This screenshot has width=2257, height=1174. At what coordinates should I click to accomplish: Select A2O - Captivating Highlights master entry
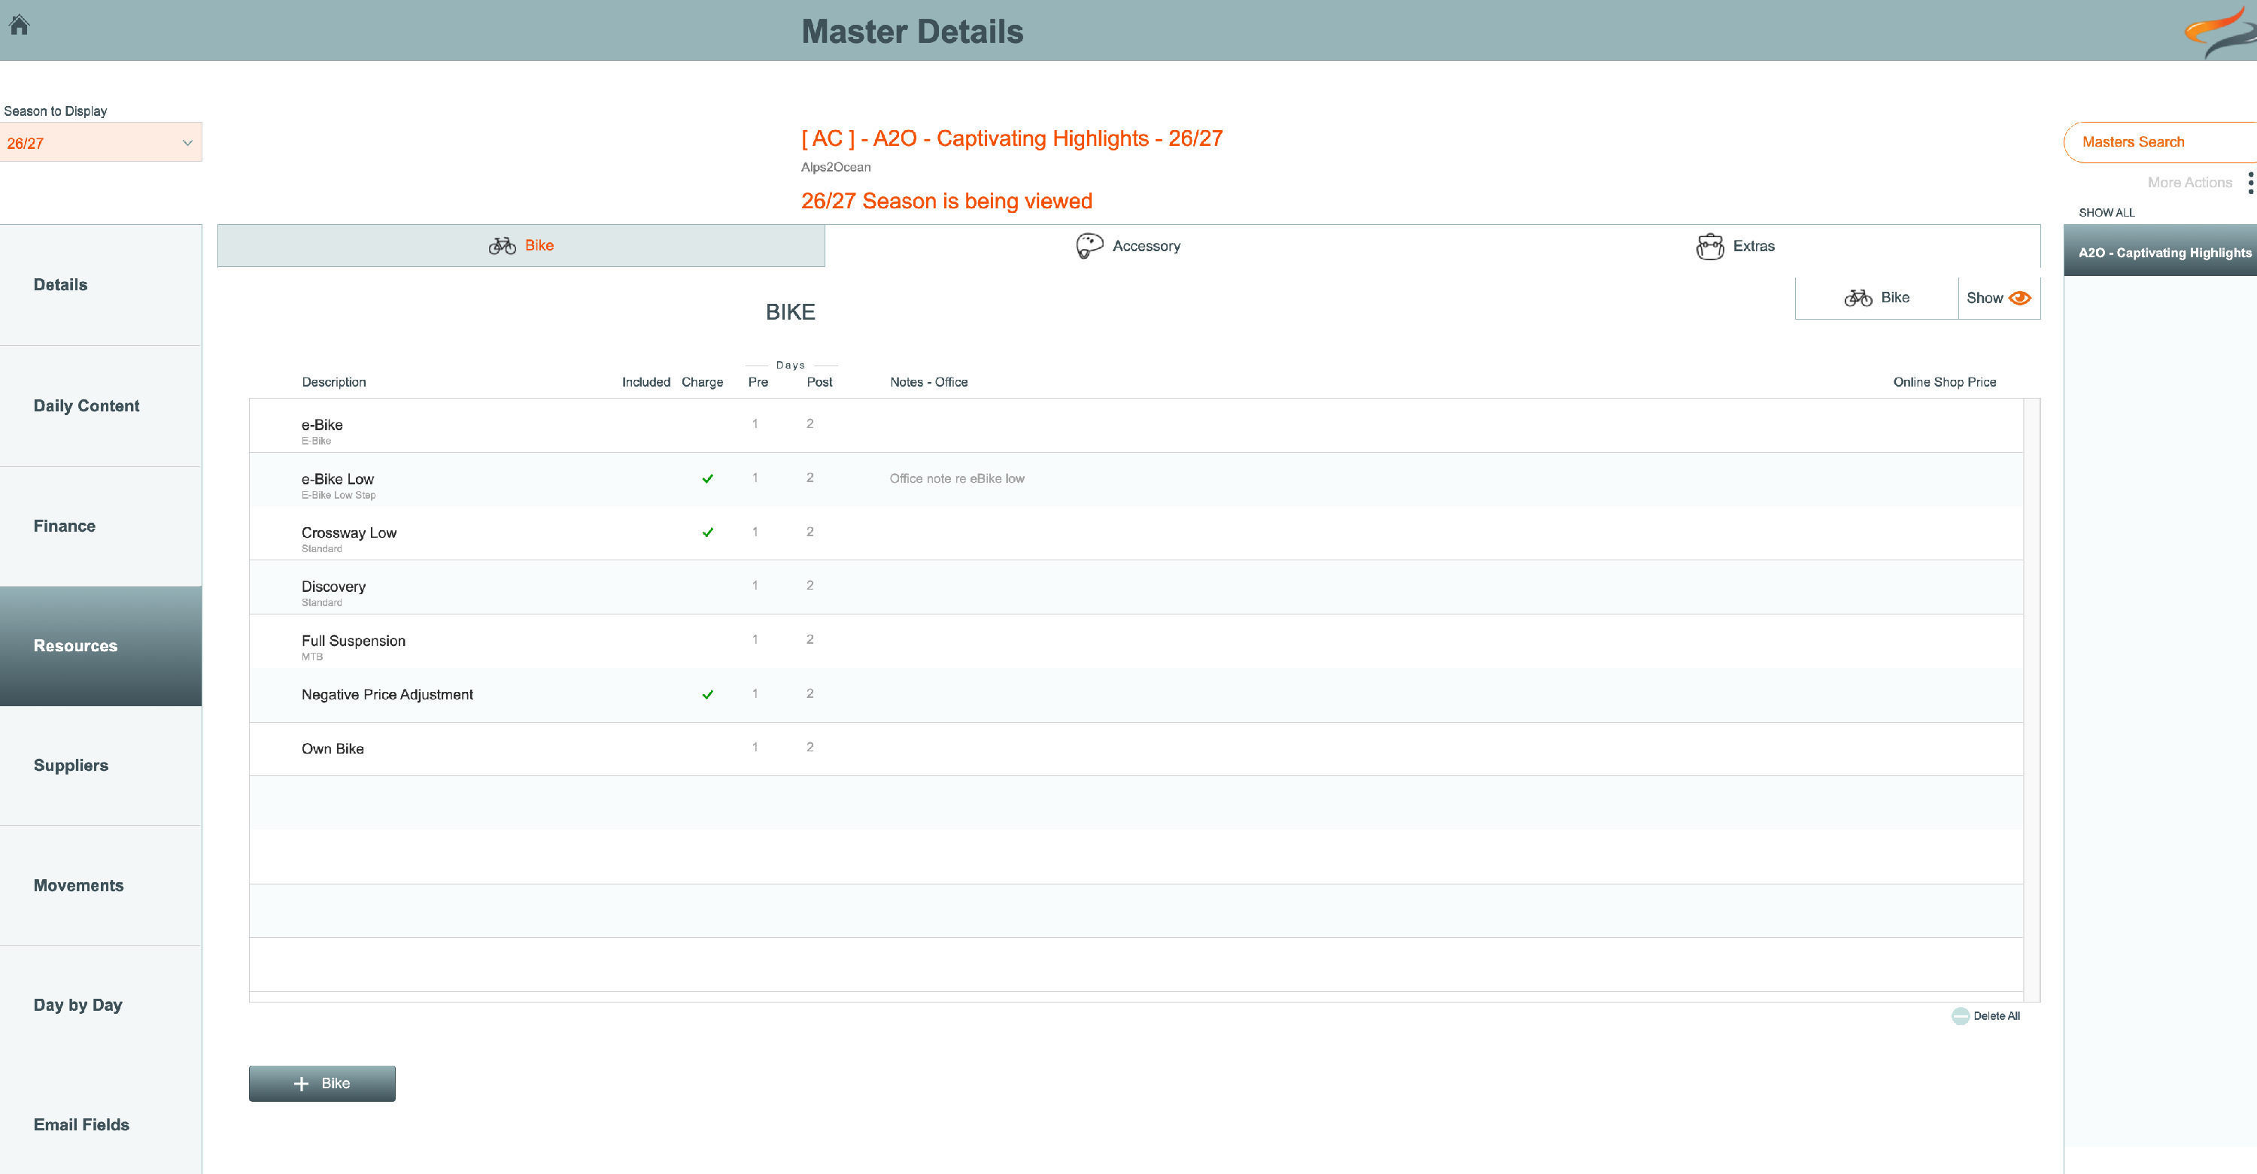2160,252
